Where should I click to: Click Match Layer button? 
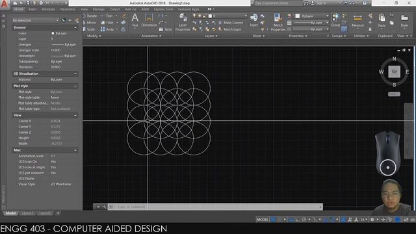coord(229,29)
